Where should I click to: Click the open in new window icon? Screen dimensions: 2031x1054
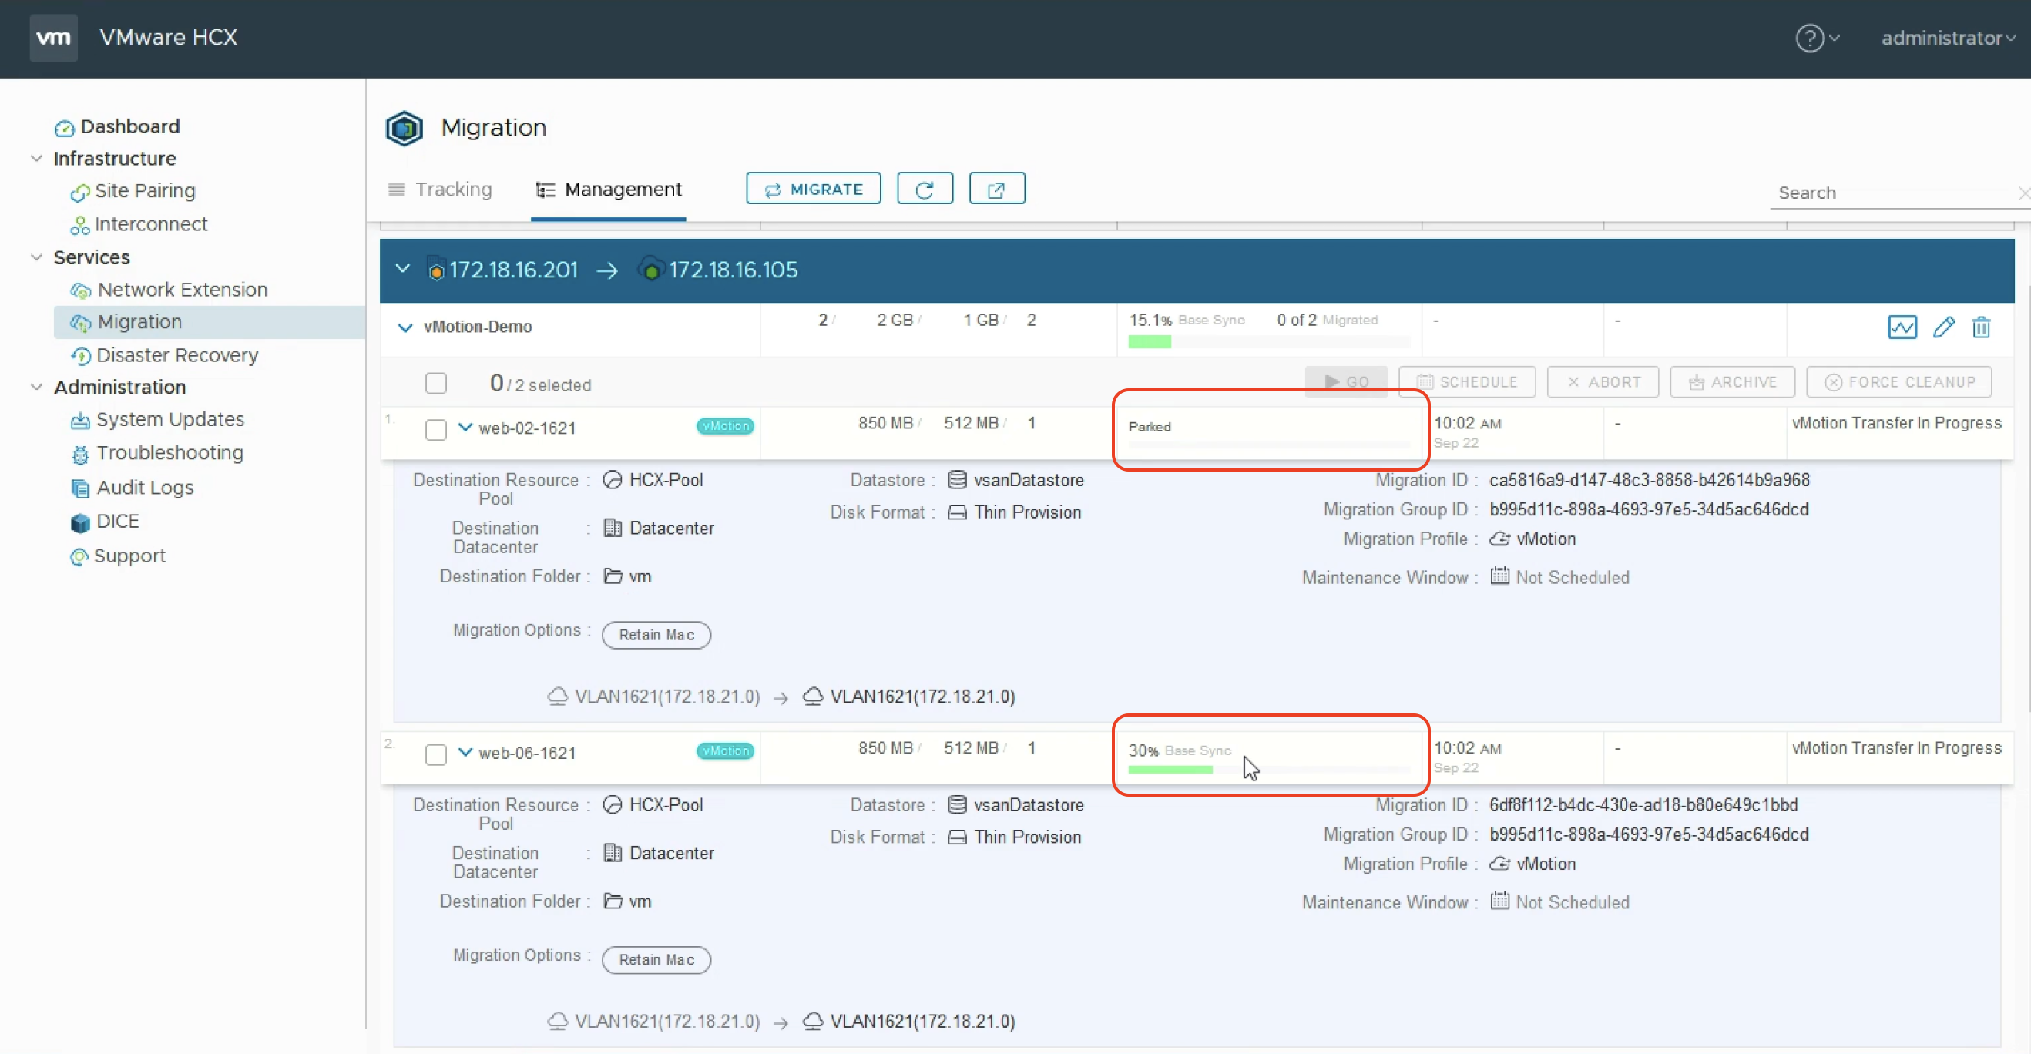click(x=996, y=189)
